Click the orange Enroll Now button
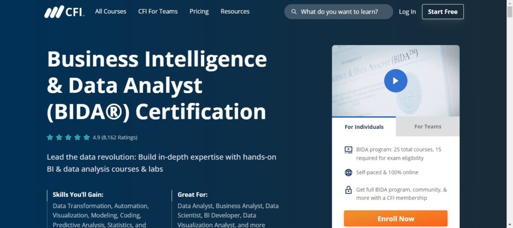The image size is (513, 228). pyautogui.click(x=395, y=218)
